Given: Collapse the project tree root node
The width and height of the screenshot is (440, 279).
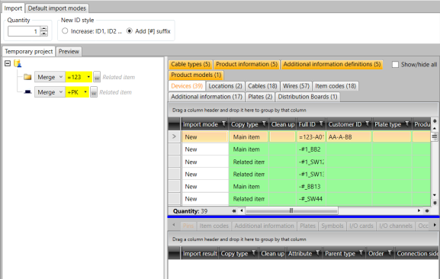Looking at the screenshot, I should 8,63.
